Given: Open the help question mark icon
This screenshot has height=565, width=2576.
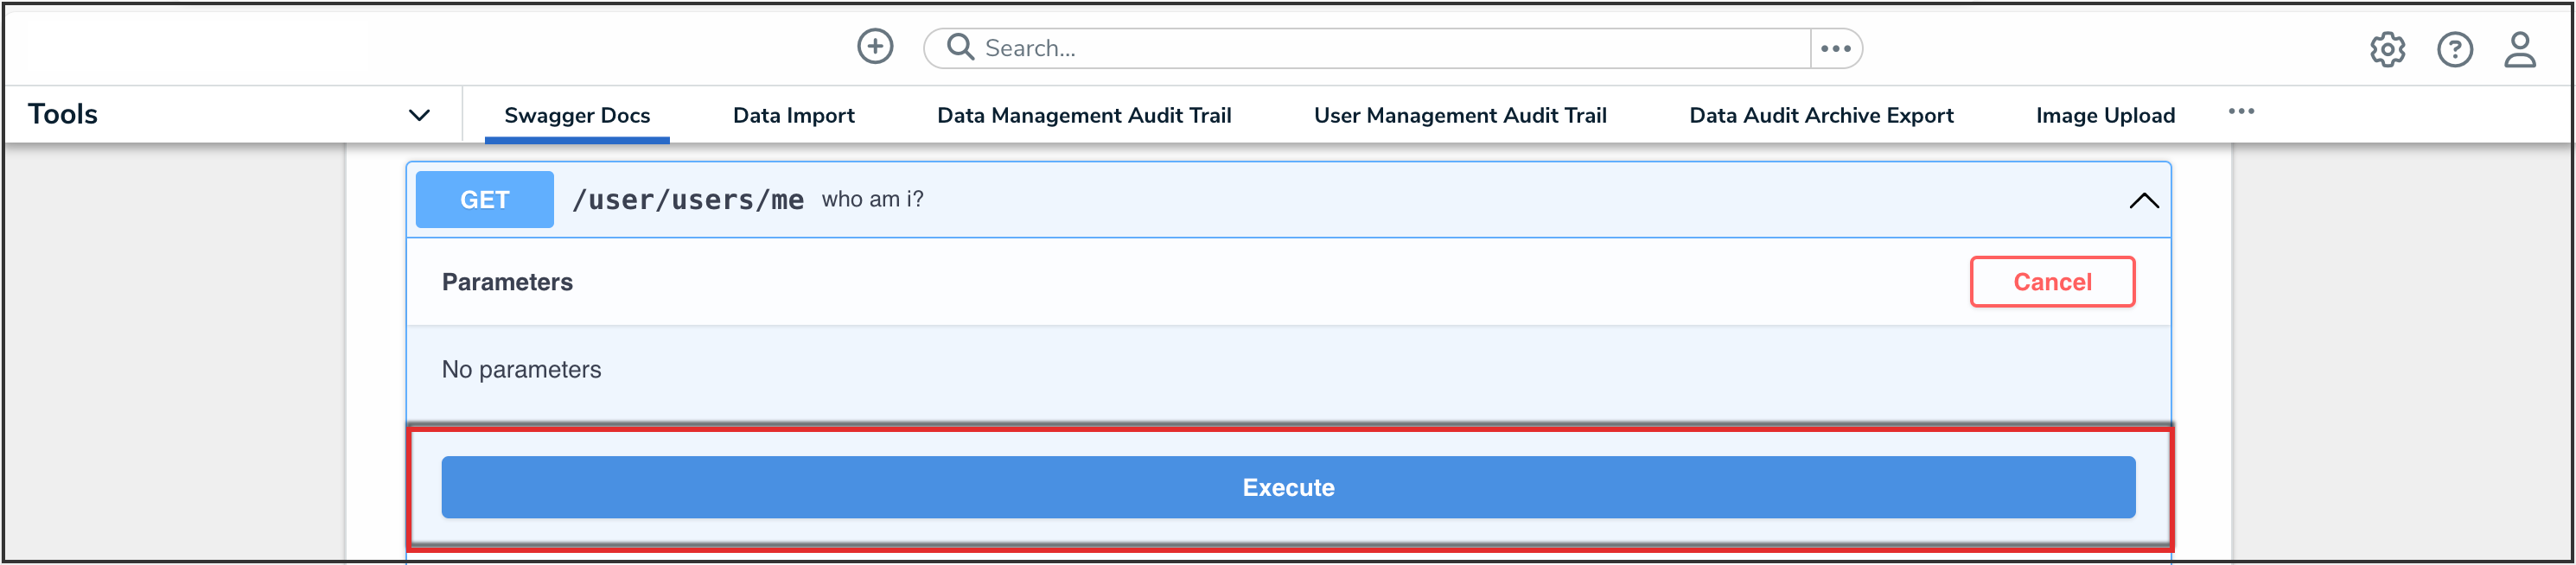Looking at the screenshot, I should (x=2454, y=49).
